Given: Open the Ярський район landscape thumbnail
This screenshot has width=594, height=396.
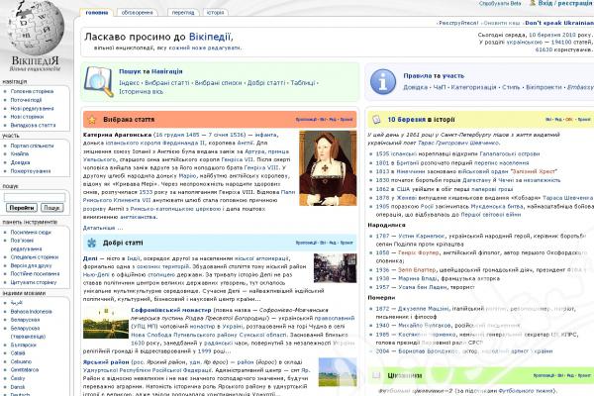Looking at the screenshot, I should click(x=338, y=372).
